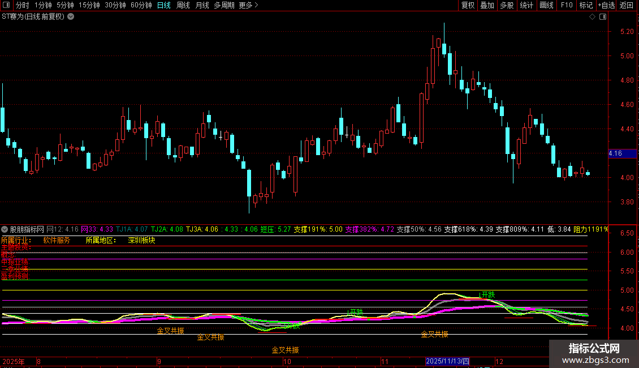Click the 叠加 overlay button
639x368 pixels.
(487, 5)
